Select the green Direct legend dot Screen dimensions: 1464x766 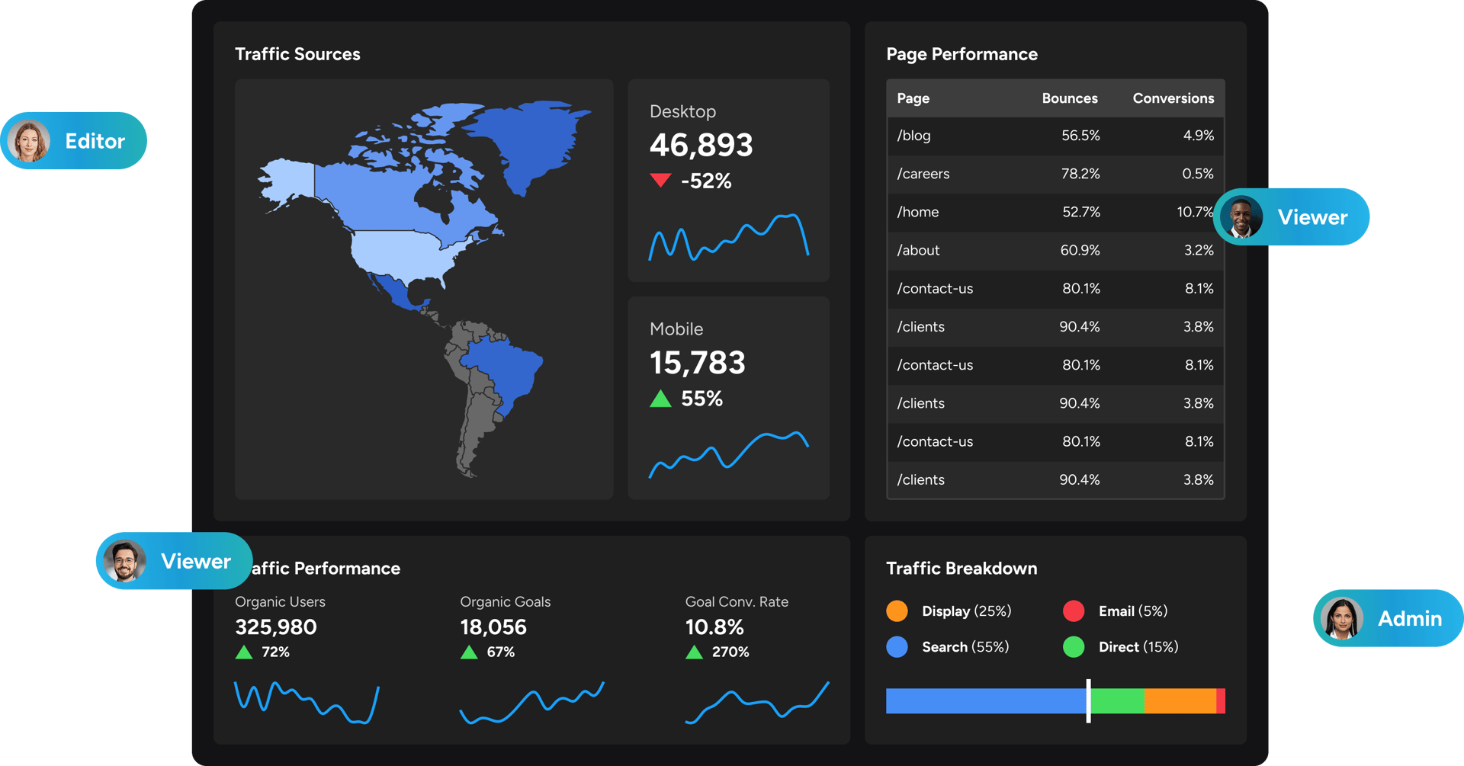(x=1074, y=647)
